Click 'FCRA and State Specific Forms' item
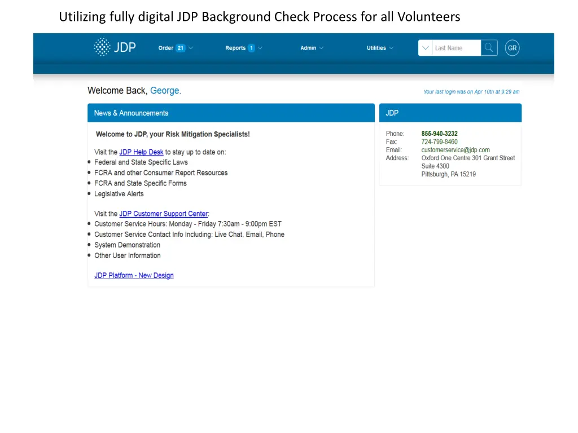This screenshot has width=578, height=433. tap(141, 183)
